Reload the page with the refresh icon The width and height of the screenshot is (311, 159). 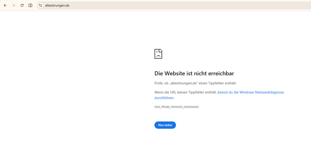click(22, 5)
